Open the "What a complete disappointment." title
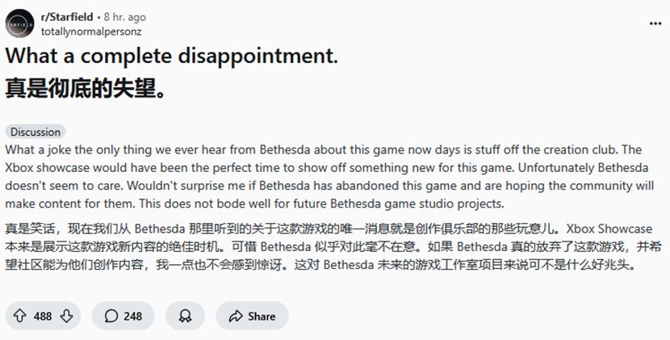This screenshot has height=340, width=670. point(171,57)
